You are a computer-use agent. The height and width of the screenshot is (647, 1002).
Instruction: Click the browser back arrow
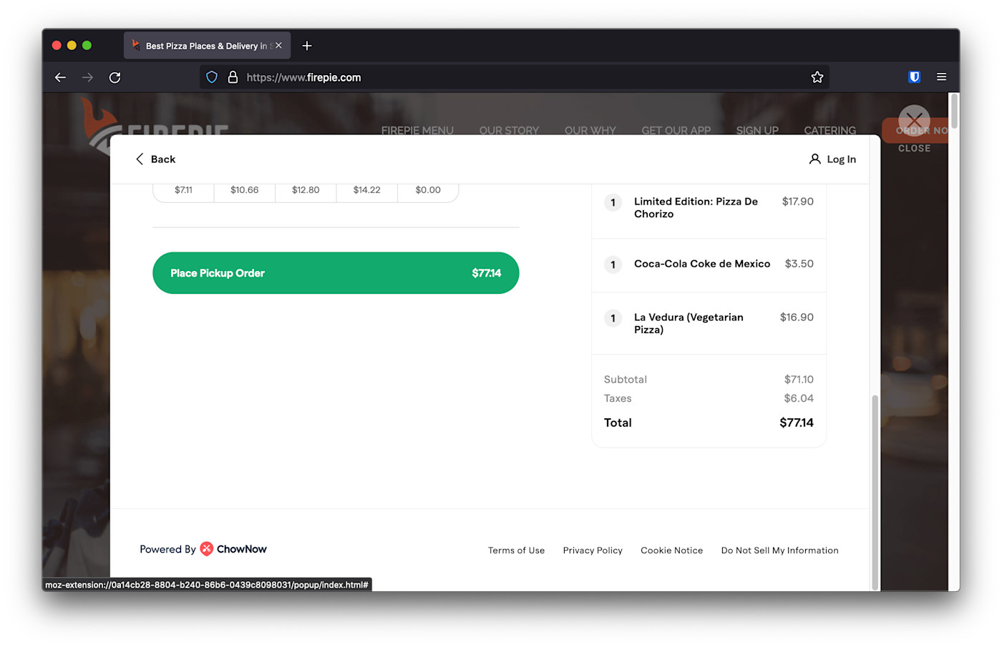pyautogui.click(x=60, y=77)
